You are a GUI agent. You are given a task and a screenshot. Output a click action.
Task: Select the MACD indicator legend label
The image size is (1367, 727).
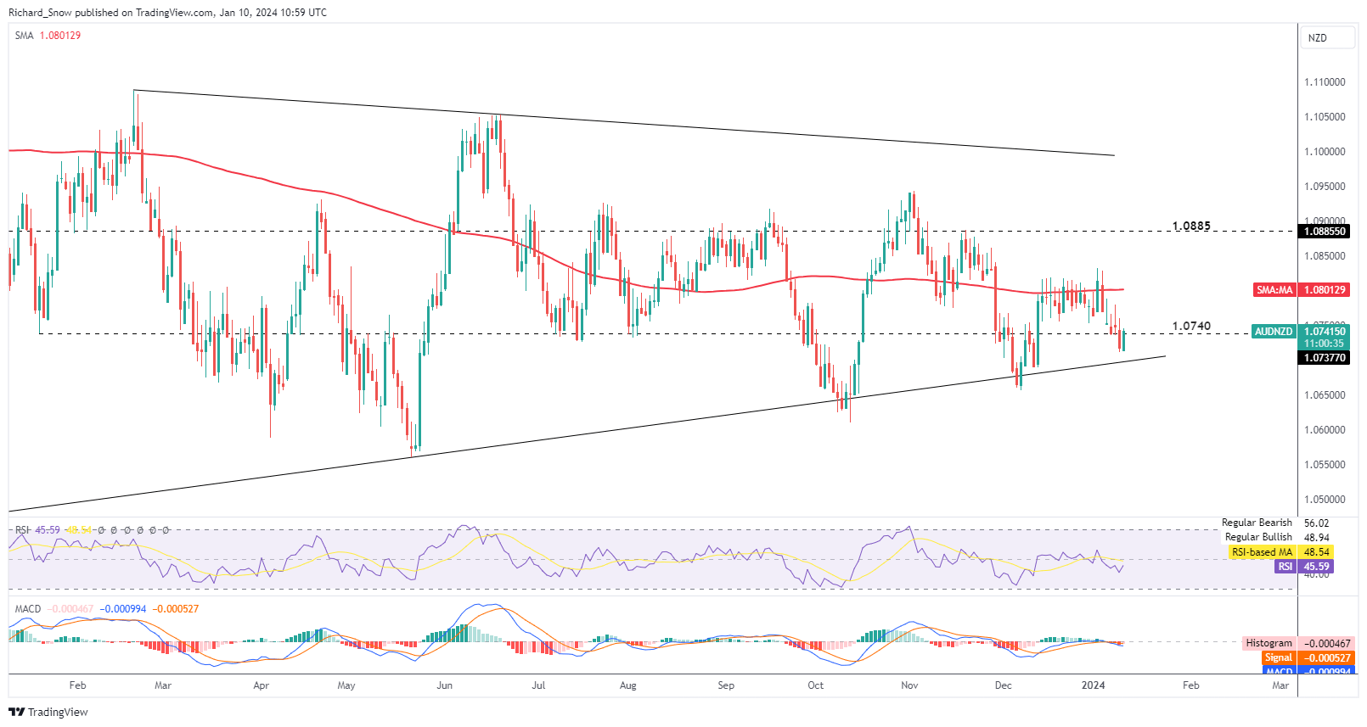28,609
